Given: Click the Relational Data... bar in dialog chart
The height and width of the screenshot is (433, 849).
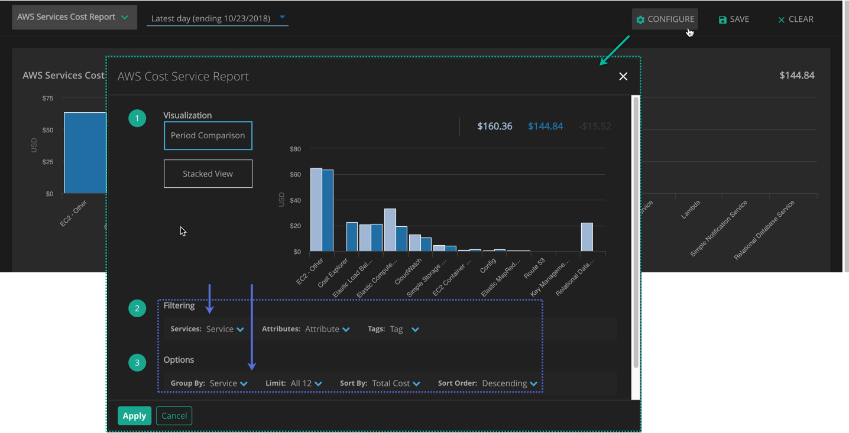Looking at the screenshot, I should [586, 237].
